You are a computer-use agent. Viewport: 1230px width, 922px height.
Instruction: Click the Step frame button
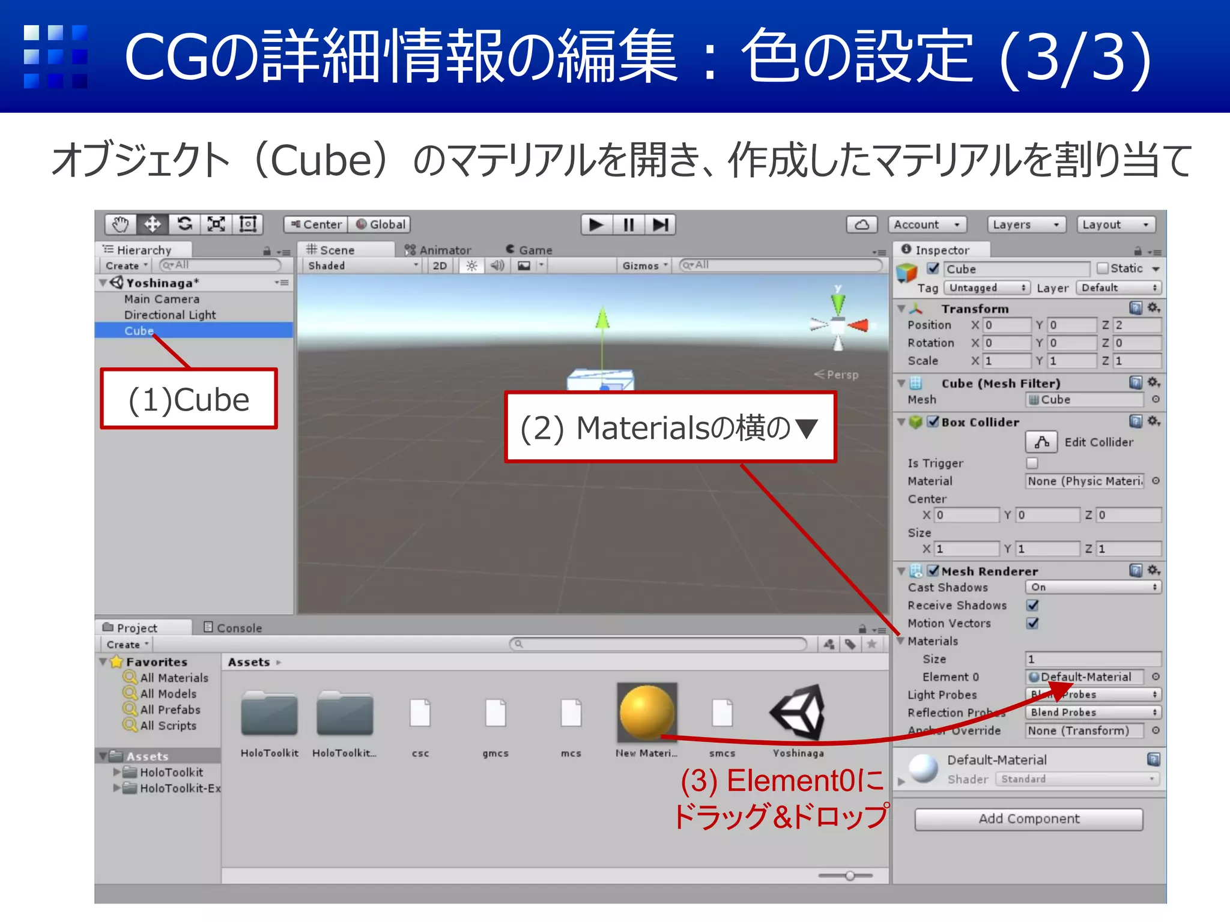click(x=661, y=224)
